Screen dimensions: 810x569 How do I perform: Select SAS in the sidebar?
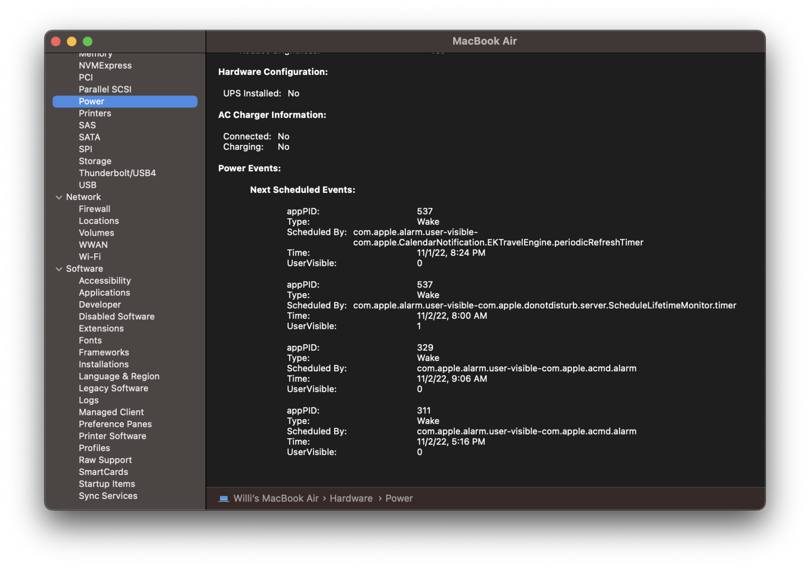point(87,125)
